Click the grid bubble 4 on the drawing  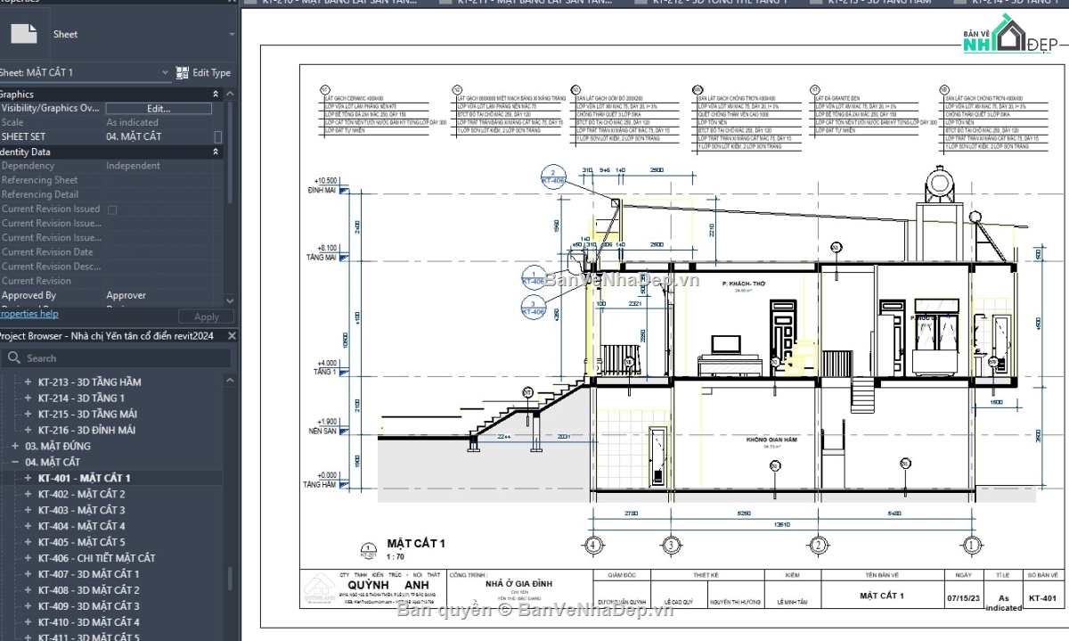[x=592, y=544]
